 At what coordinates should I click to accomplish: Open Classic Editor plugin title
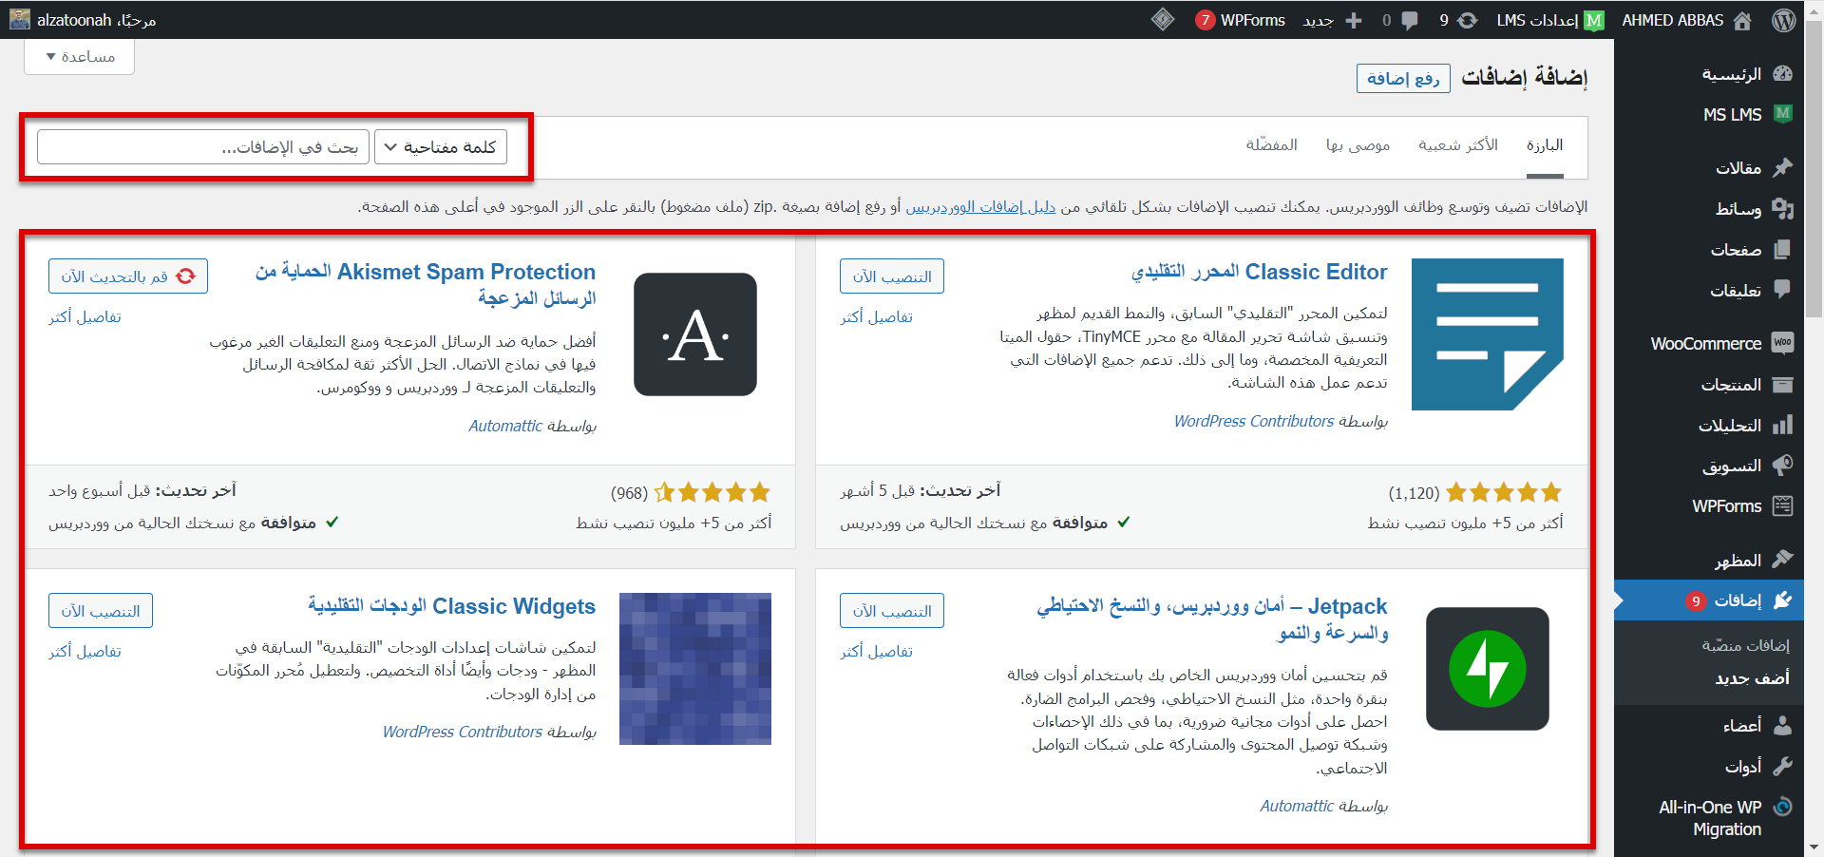1260,272
